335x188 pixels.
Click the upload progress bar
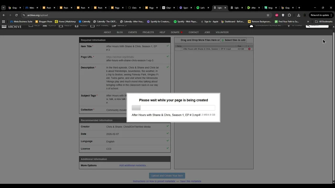pyautogui.click(x=173, y=108)
